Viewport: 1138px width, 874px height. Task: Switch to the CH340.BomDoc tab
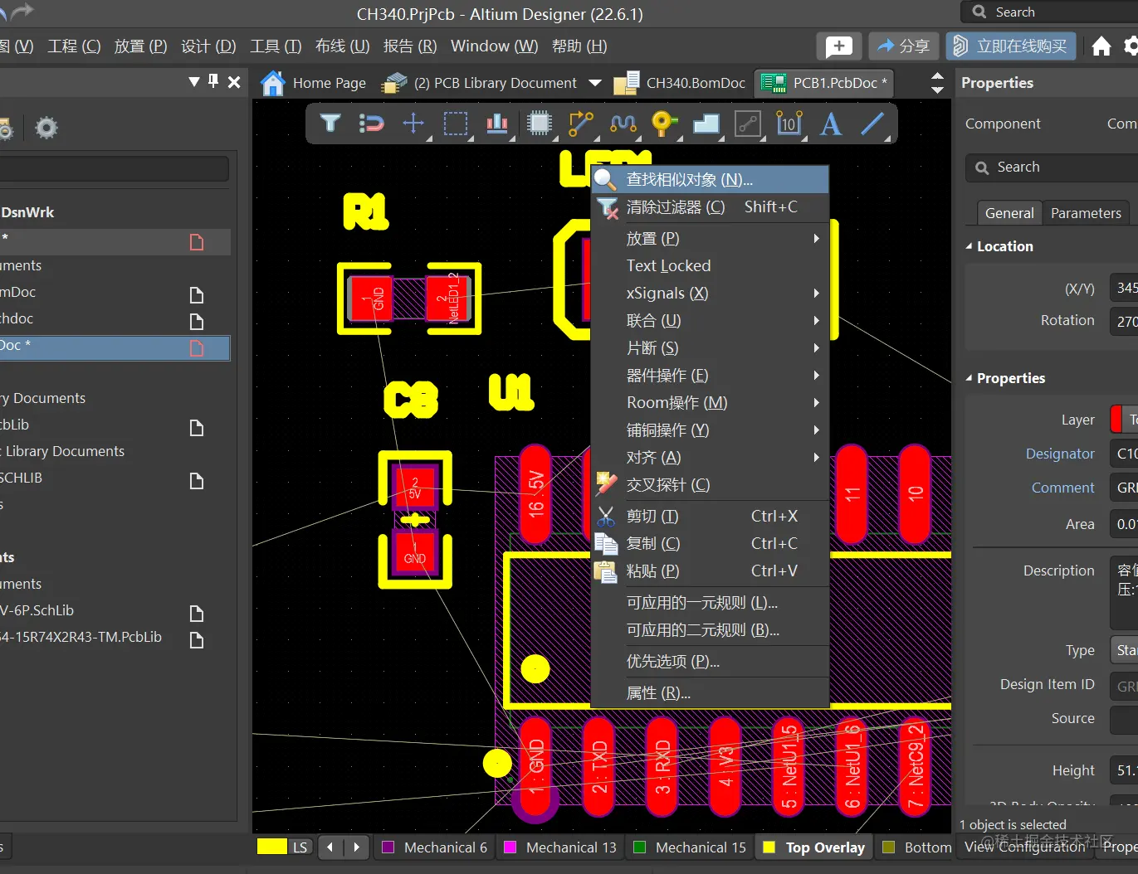point(680,83)
